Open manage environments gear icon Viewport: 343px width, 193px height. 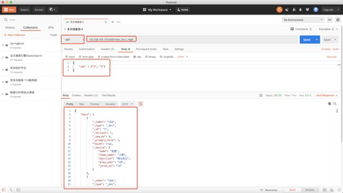tap(338, 20)
